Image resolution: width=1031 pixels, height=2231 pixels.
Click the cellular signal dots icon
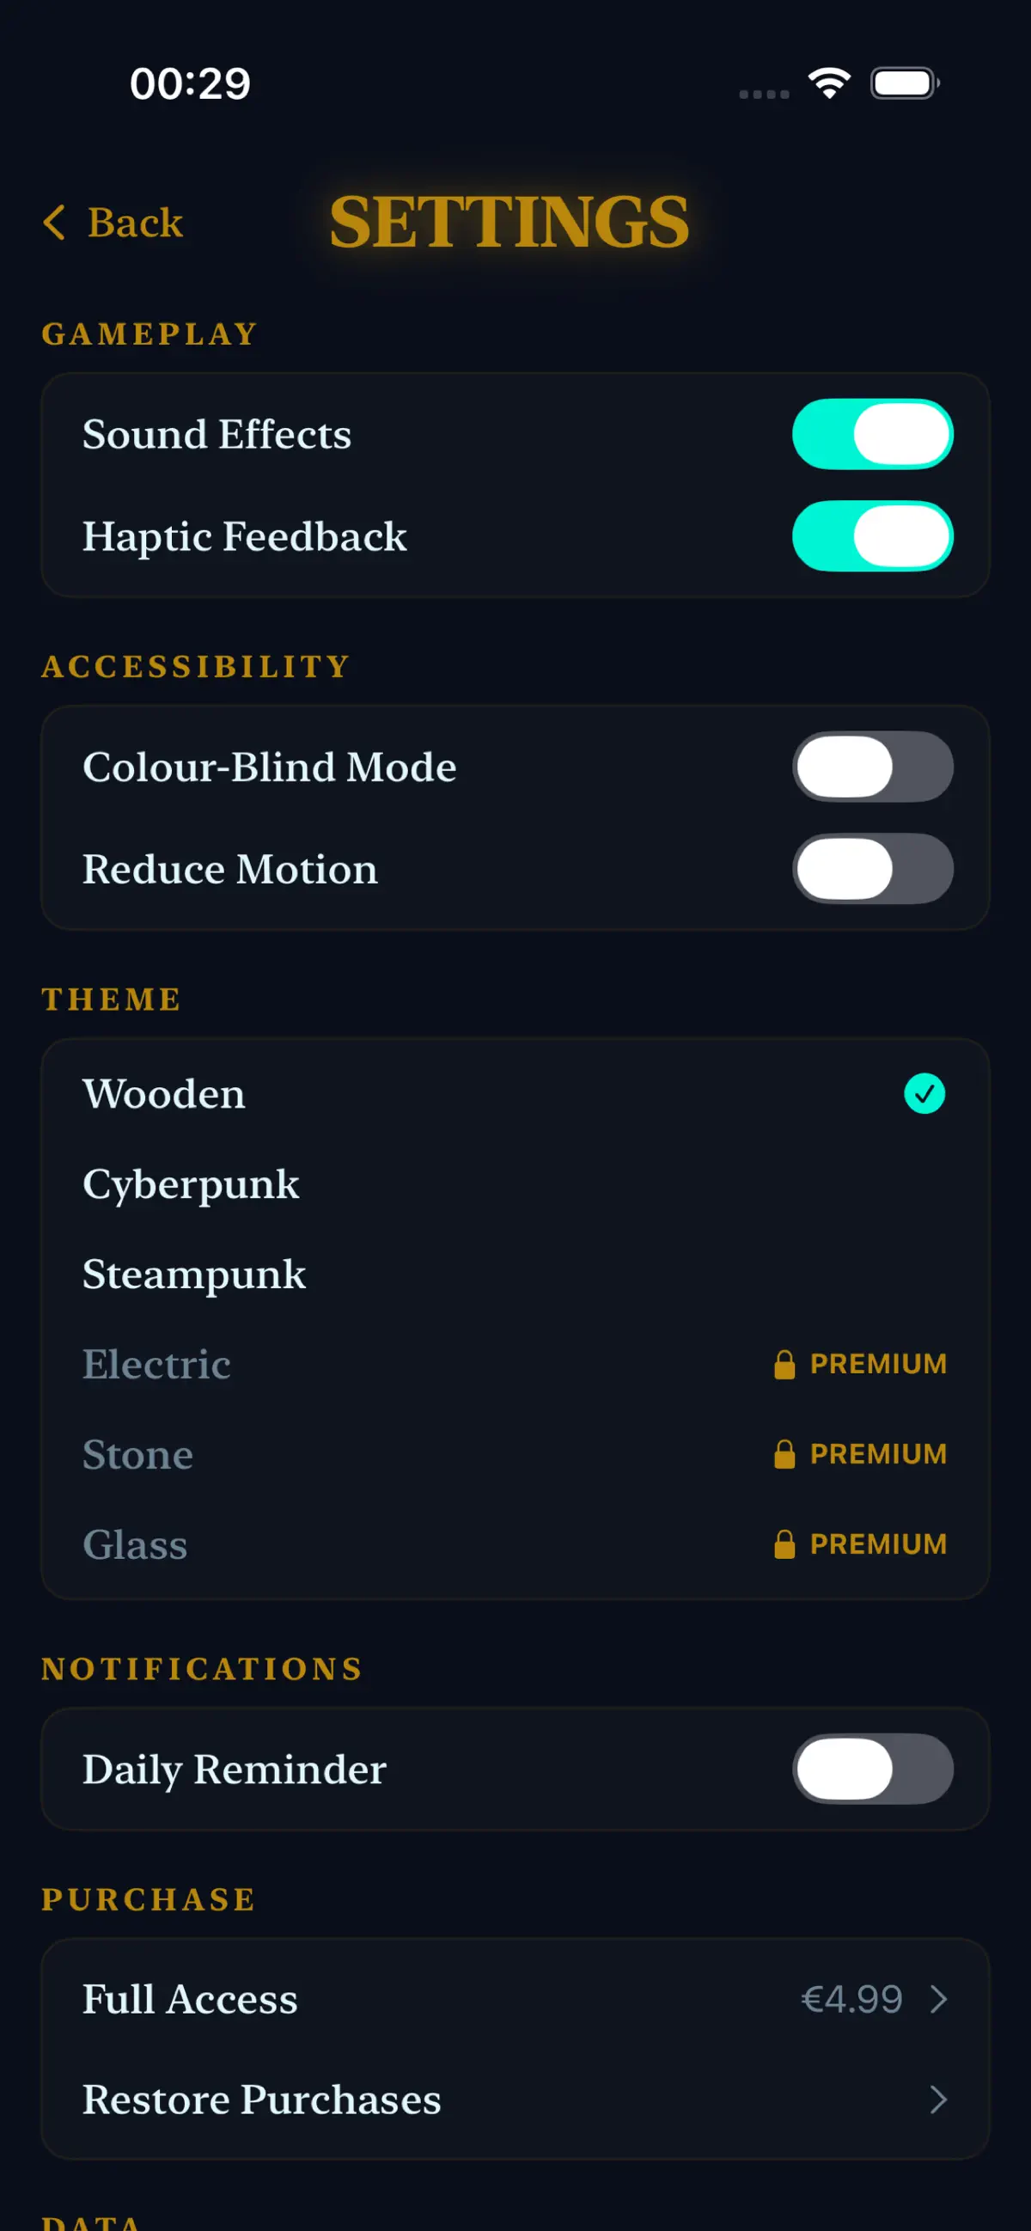pos(765,94)
